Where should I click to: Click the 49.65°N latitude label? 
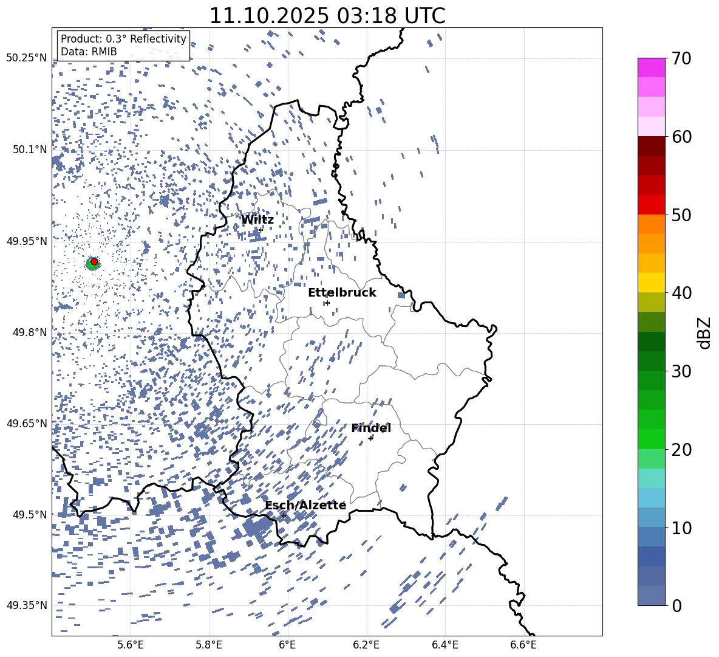point(27,423)
